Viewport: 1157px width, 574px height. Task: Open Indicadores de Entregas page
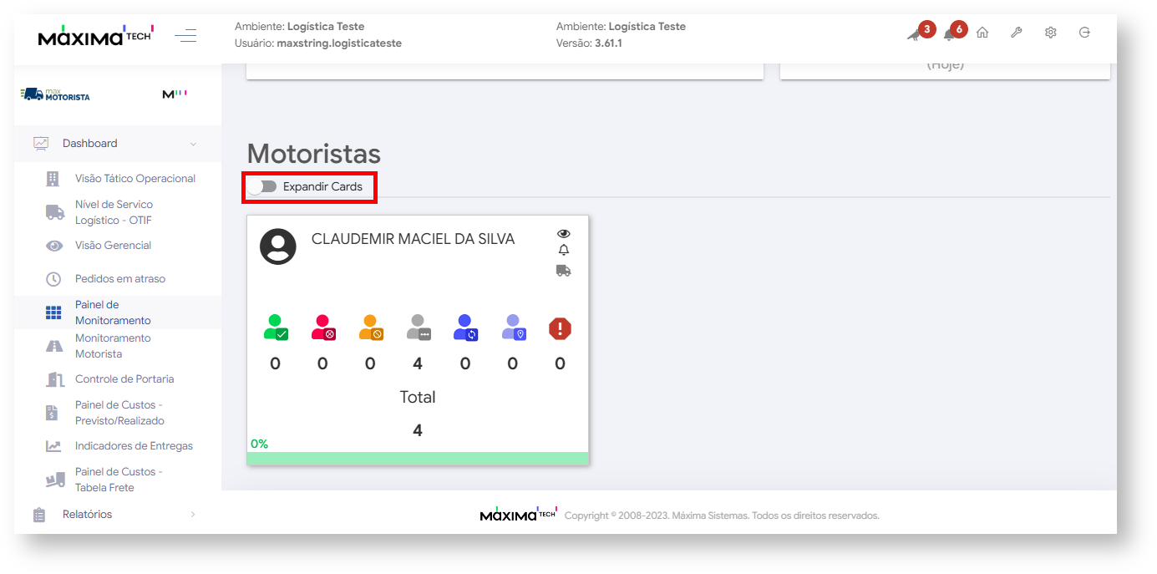click(x=134, y=446)
